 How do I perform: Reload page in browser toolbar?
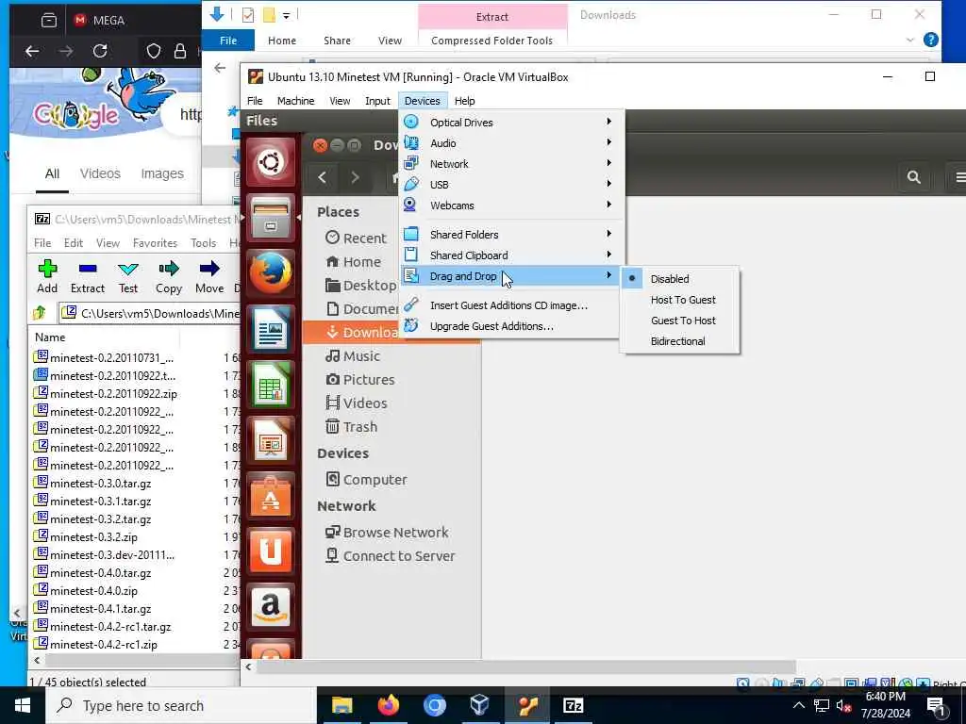[100, 51]
